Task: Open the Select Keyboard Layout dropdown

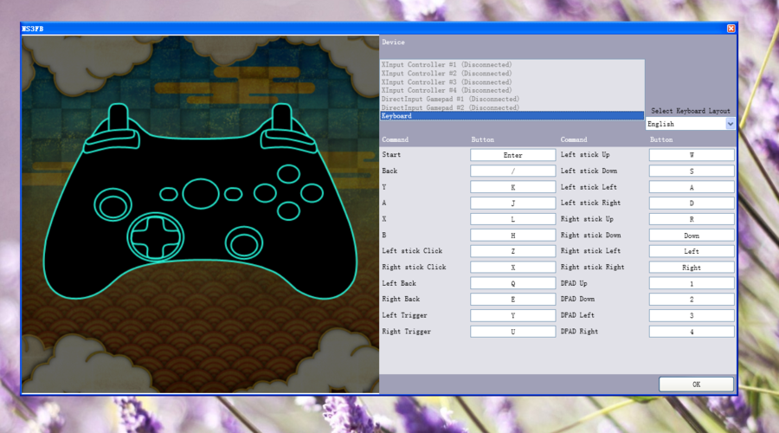Action: [x=691, y=124]
